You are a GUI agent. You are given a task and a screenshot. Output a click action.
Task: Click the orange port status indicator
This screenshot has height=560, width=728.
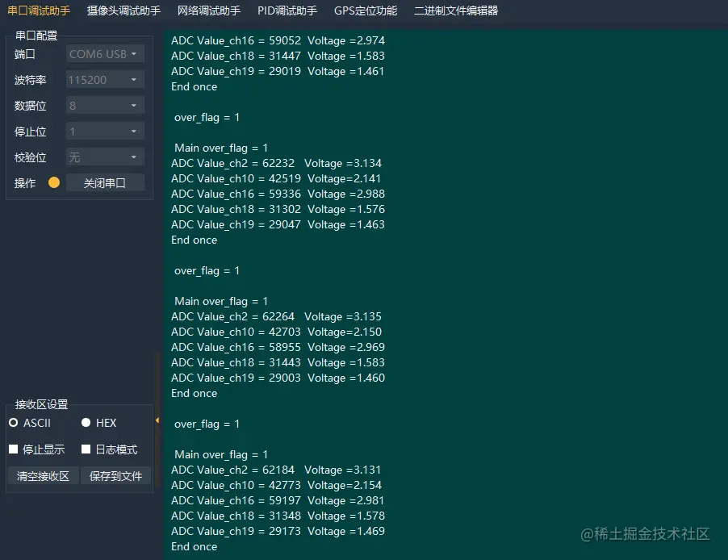point(54,182)
